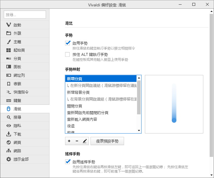This screenshot has height=178, width=214.
Task: Enable the 按住 ALT 鍵執行手勢 checkbox
Action: [67, 54]
